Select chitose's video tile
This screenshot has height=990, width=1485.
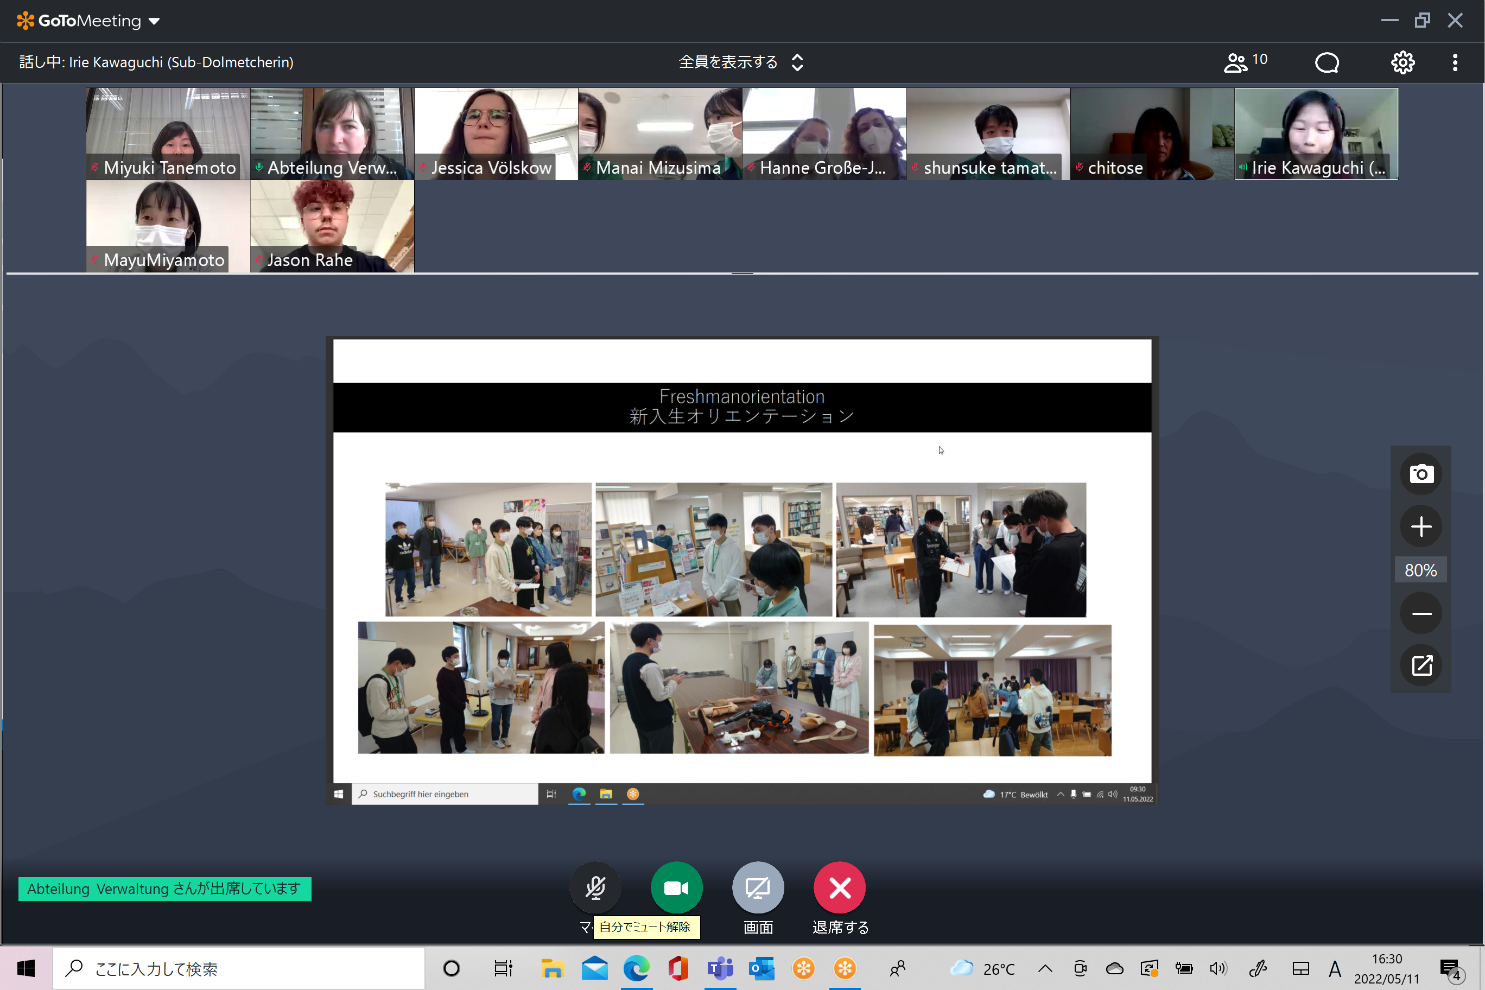[1152, 134]
